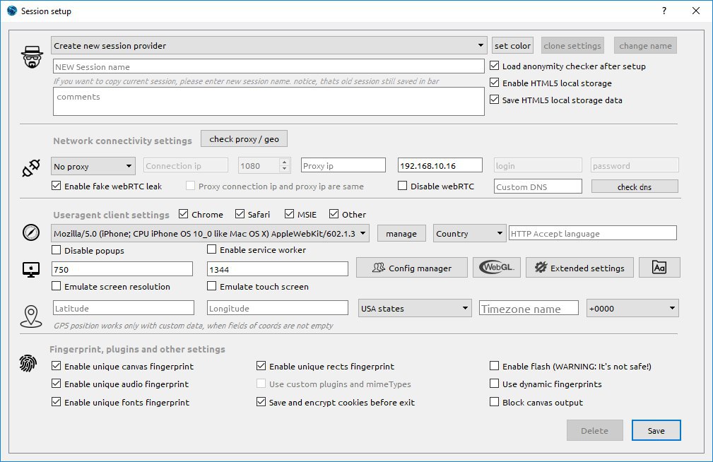Click the monitor screen resolution icon

point(31,270)
